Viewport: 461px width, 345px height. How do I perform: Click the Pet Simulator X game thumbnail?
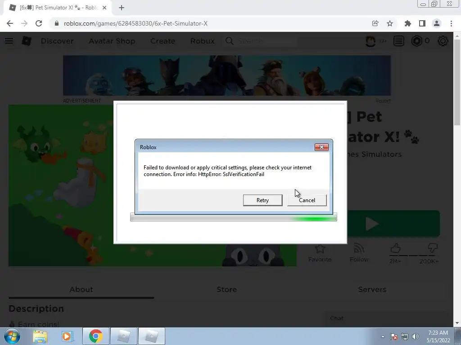click(61, 186)
